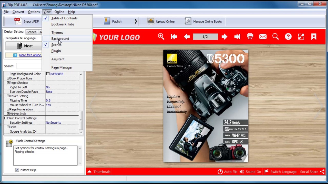Expand the Book Proportions node
The height and width of the screenshot is (184, 328).
point(8,78)
